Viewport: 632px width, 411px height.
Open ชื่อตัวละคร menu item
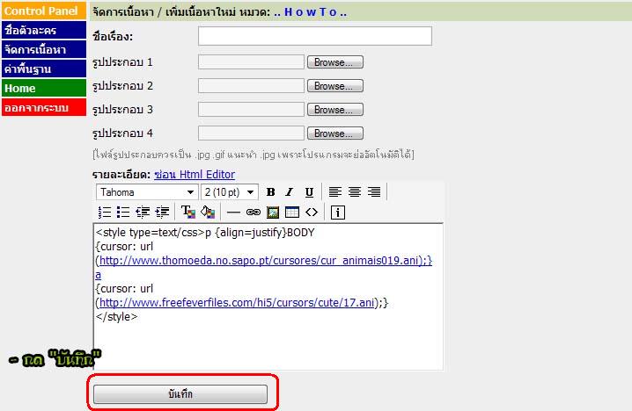click(44, 30)
